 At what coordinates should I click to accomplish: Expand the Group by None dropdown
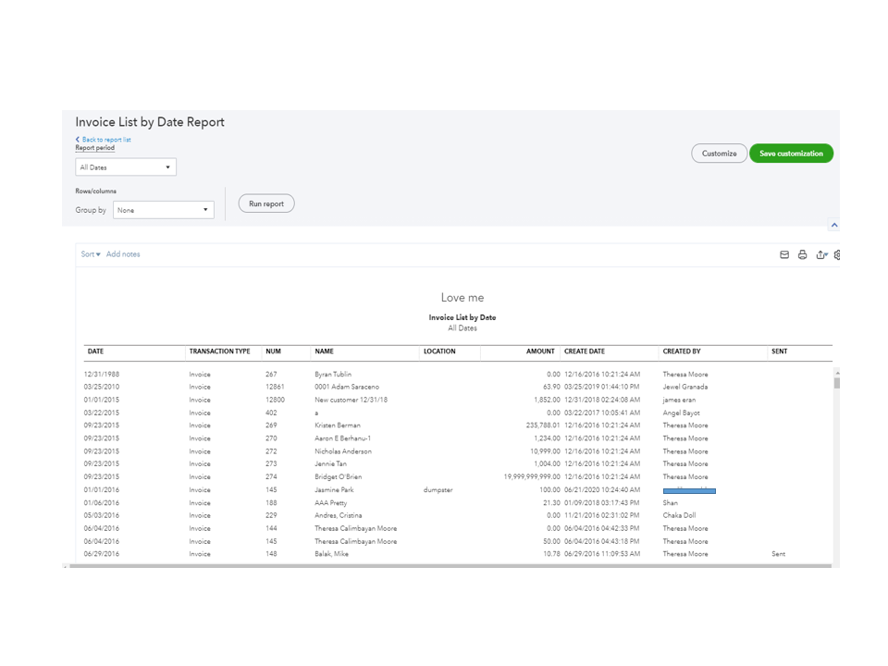[164, 210]
